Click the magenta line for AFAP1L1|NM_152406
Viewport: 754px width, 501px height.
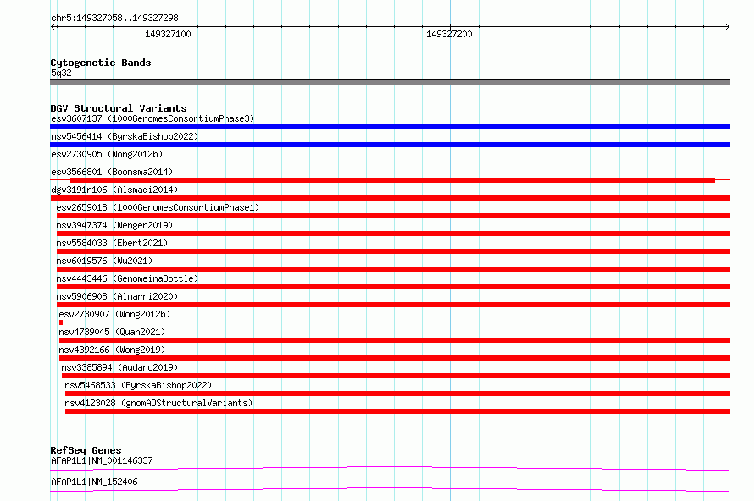click(390, 489)
